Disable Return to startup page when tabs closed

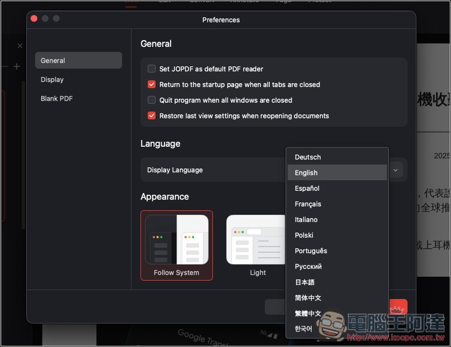(151, 84)
